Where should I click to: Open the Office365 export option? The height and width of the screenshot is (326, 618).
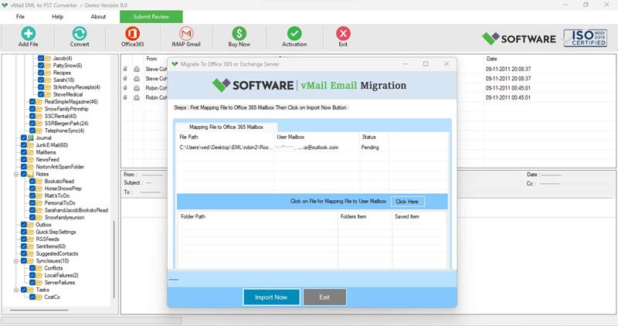click(x=132, y=33)
